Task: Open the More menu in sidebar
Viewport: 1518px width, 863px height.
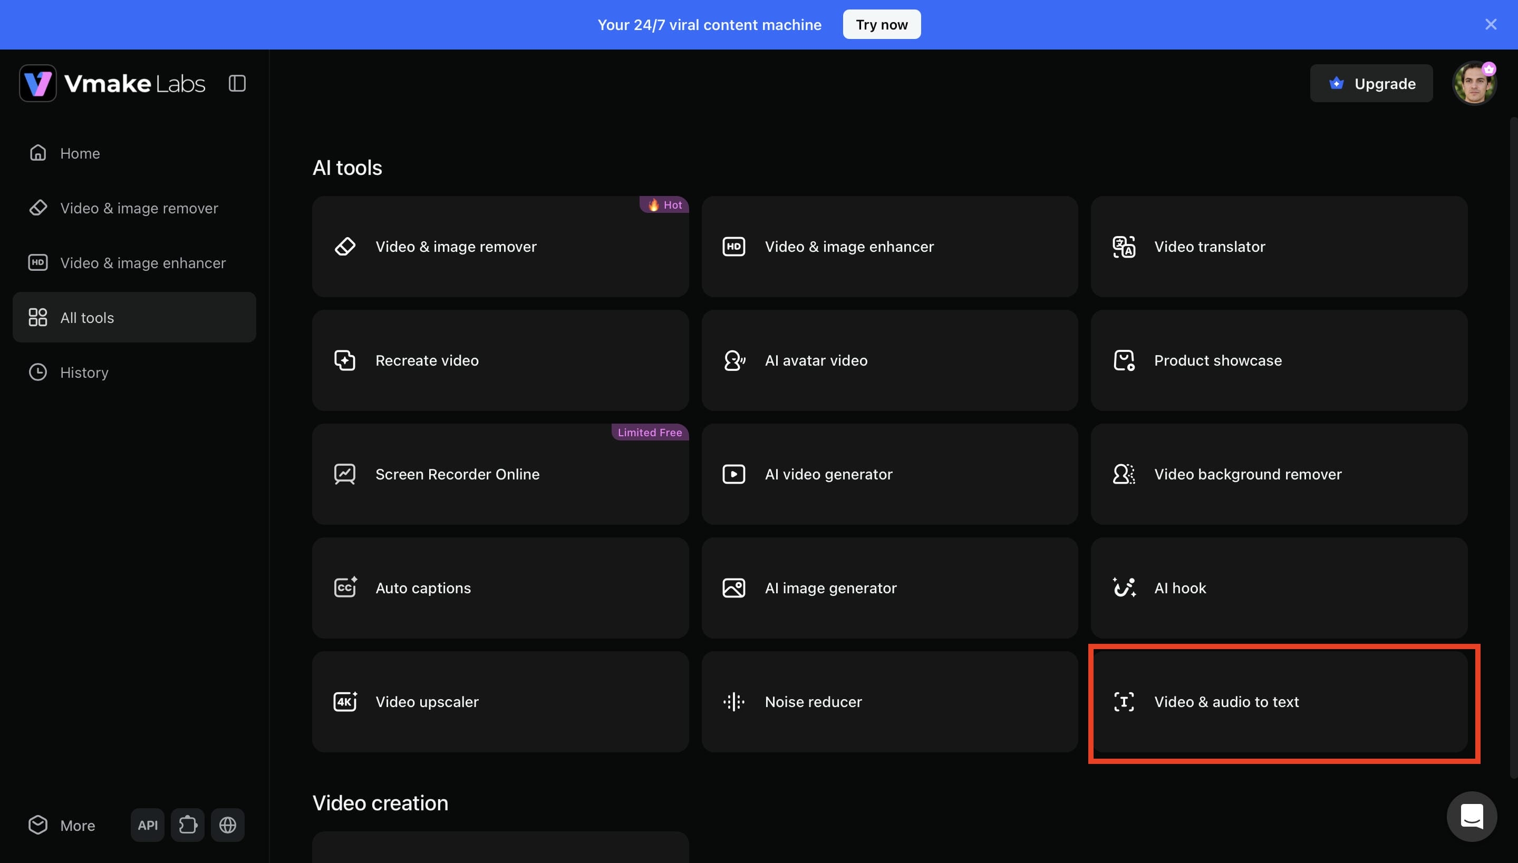Action: coord(62,825)
